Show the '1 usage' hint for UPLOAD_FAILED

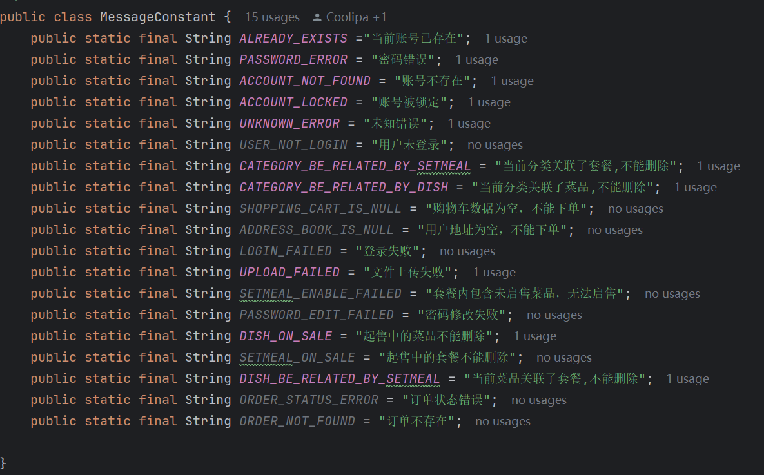click(494, 273)
